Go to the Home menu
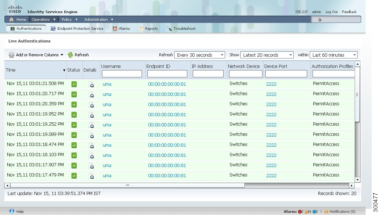Screen dimensions: 379x215 pyautogui.click(x=18, y=19)
